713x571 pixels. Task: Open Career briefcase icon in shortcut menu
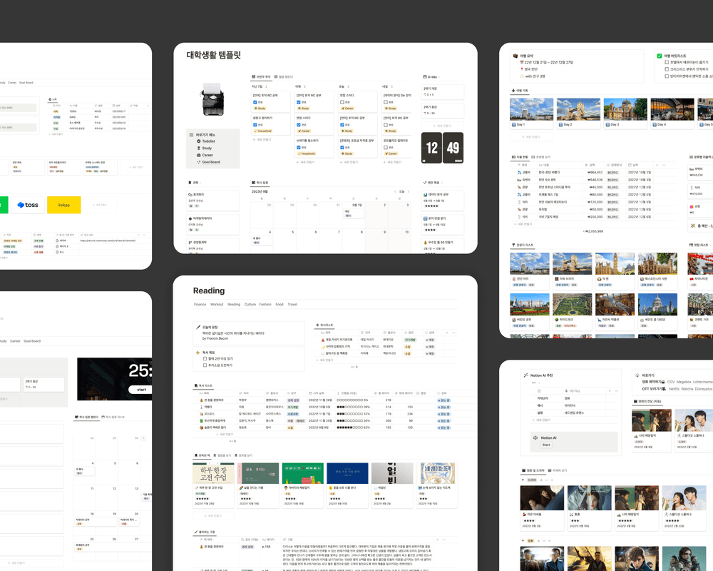(x=198, y=155)
